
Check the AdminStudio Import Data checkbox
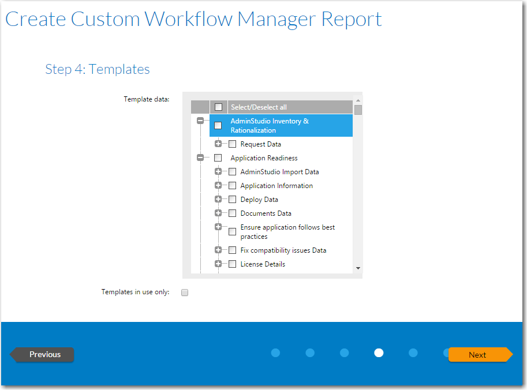[233, 171]
